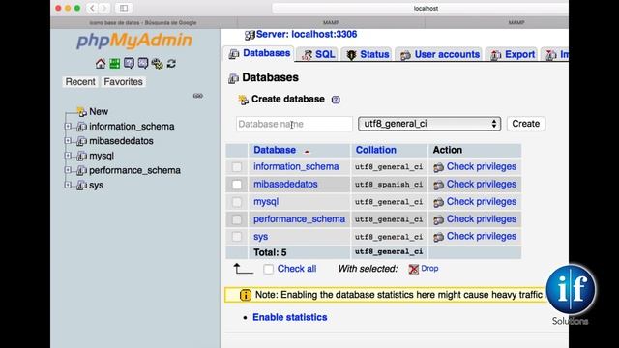Enable the Check all checkbox

269,269
